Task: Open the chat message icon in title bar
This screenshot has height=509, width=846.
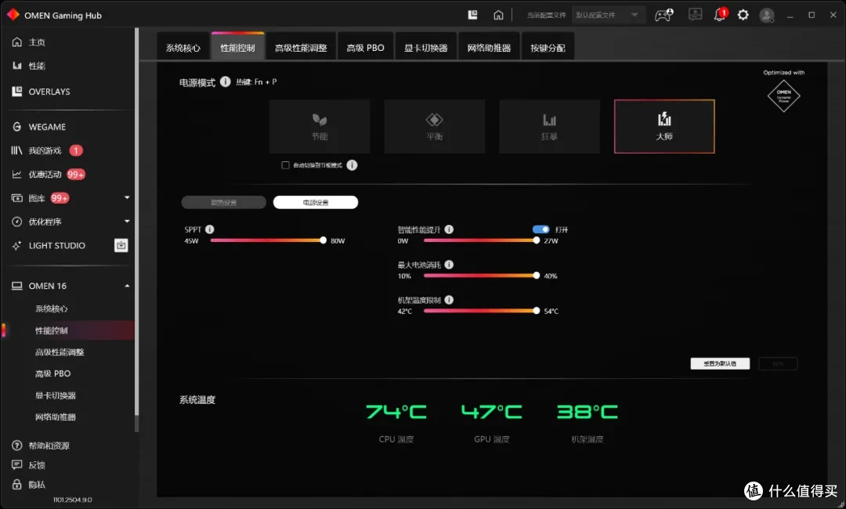Action: click(695, 15)
